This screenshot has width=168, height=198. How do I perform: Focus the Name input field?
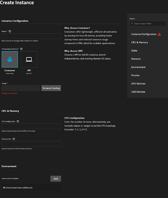(x=31, y=36)
